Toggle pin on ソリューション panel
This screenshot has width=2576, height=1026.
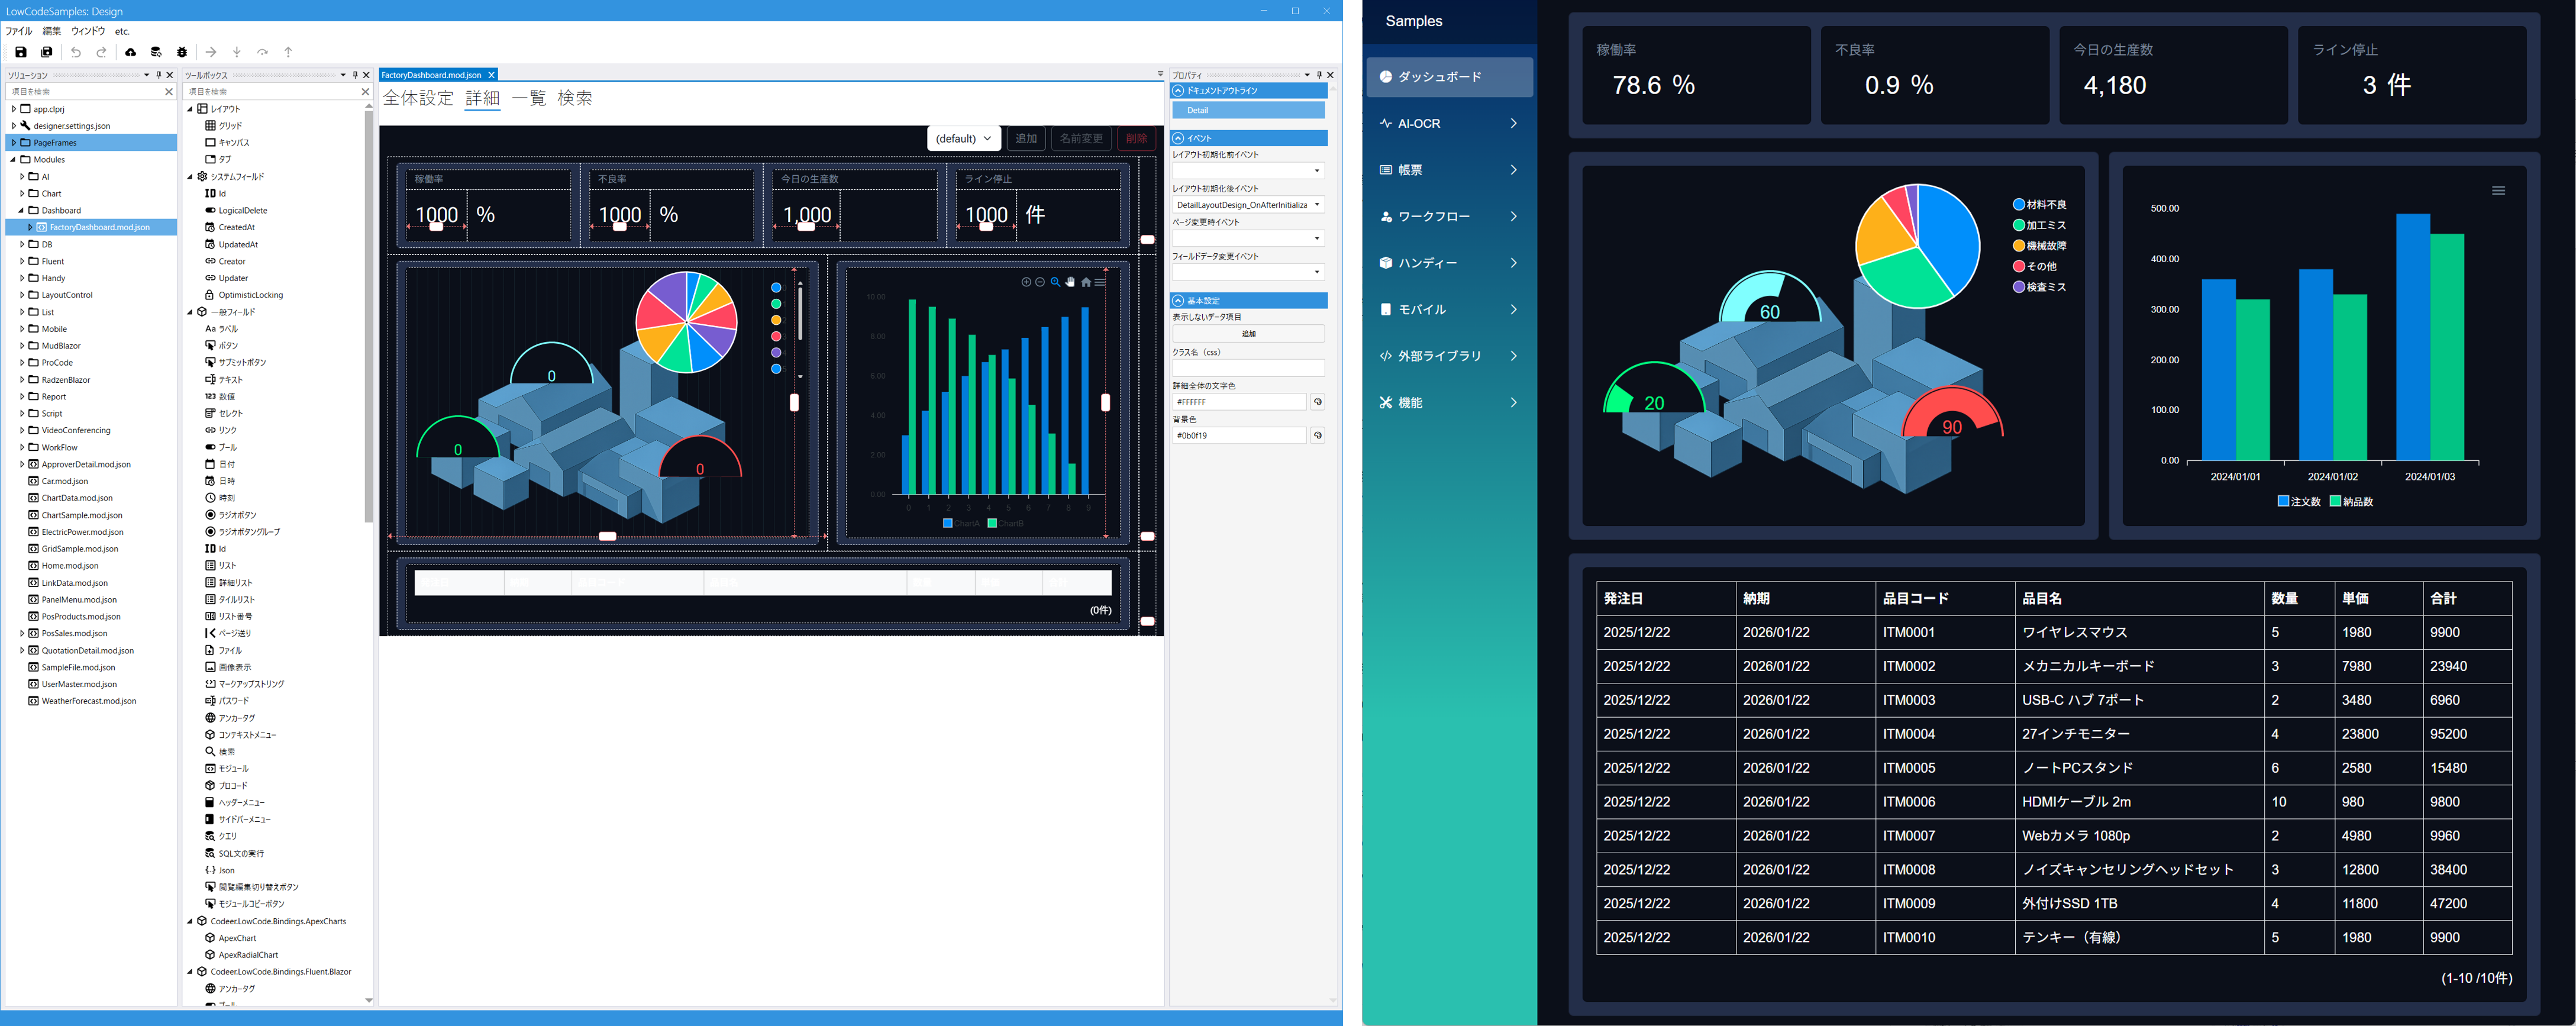pos(158,75)
